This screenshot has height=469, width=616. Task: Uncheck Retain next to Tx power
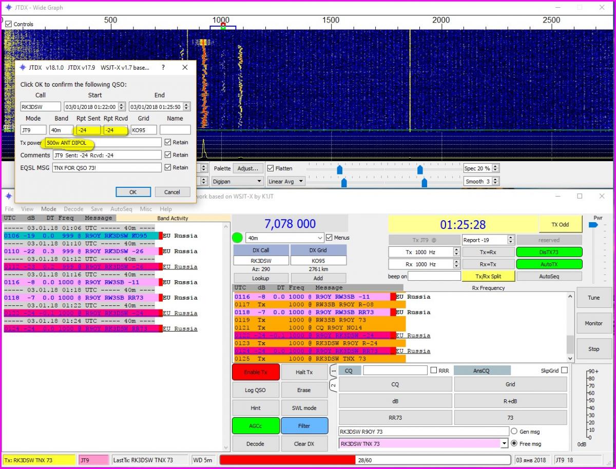pos(168,142)
